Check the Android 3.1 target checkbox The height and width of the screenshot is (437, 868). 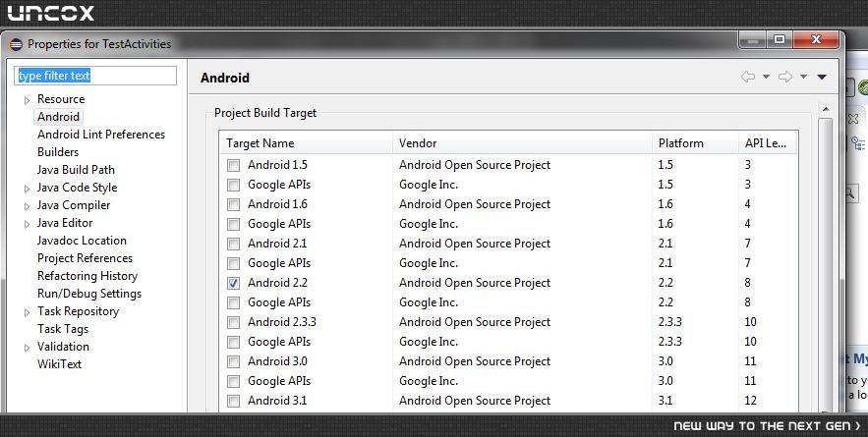pos(234,401)
